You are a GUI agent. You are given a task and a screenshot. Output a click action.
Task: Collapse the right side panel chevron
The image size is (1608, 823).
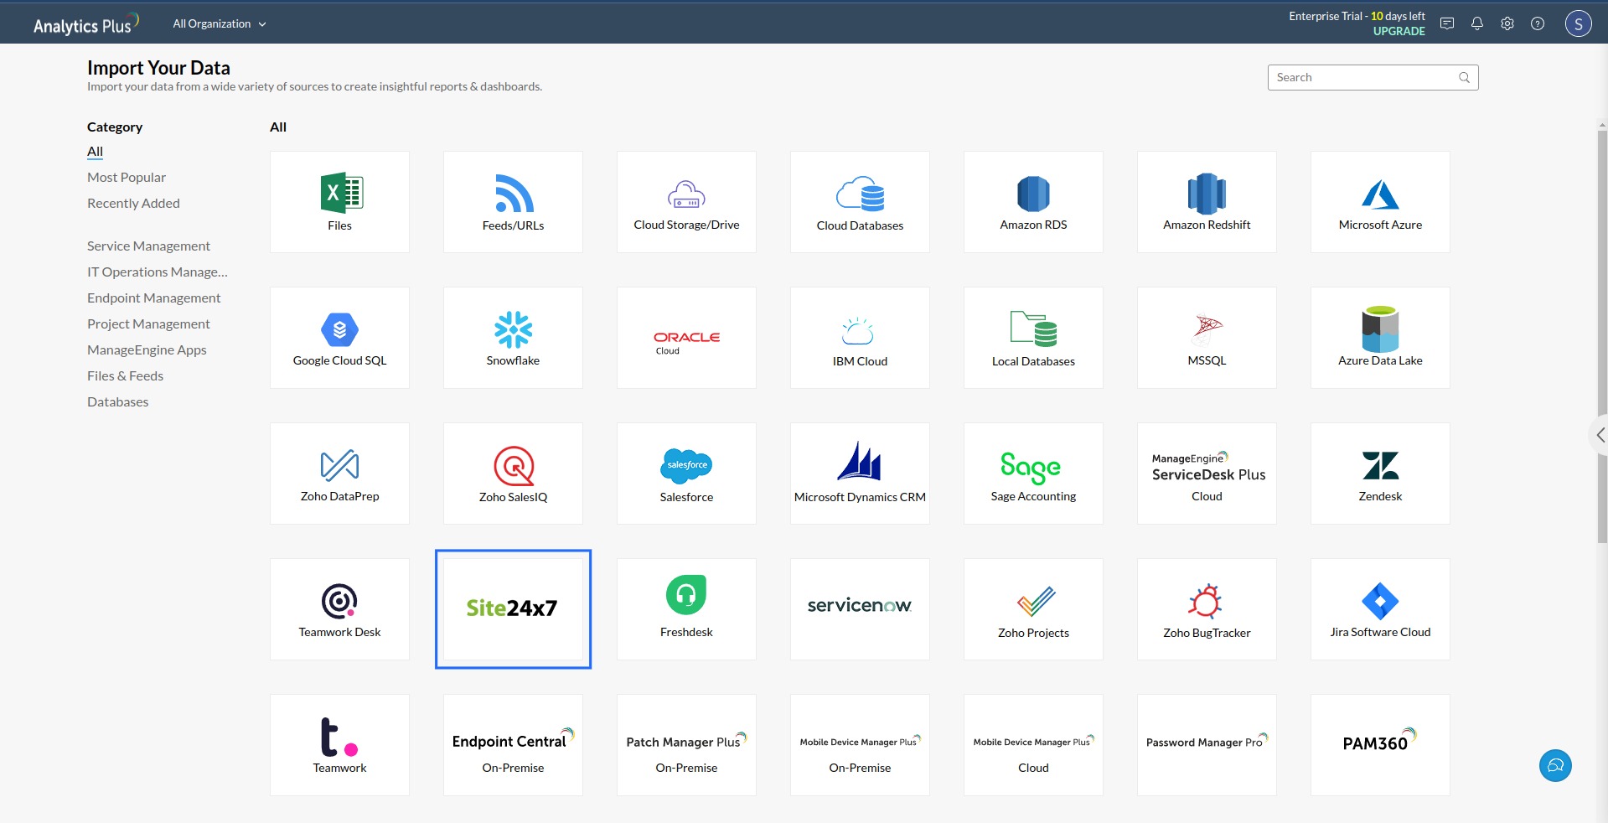tap(1599, 435)
